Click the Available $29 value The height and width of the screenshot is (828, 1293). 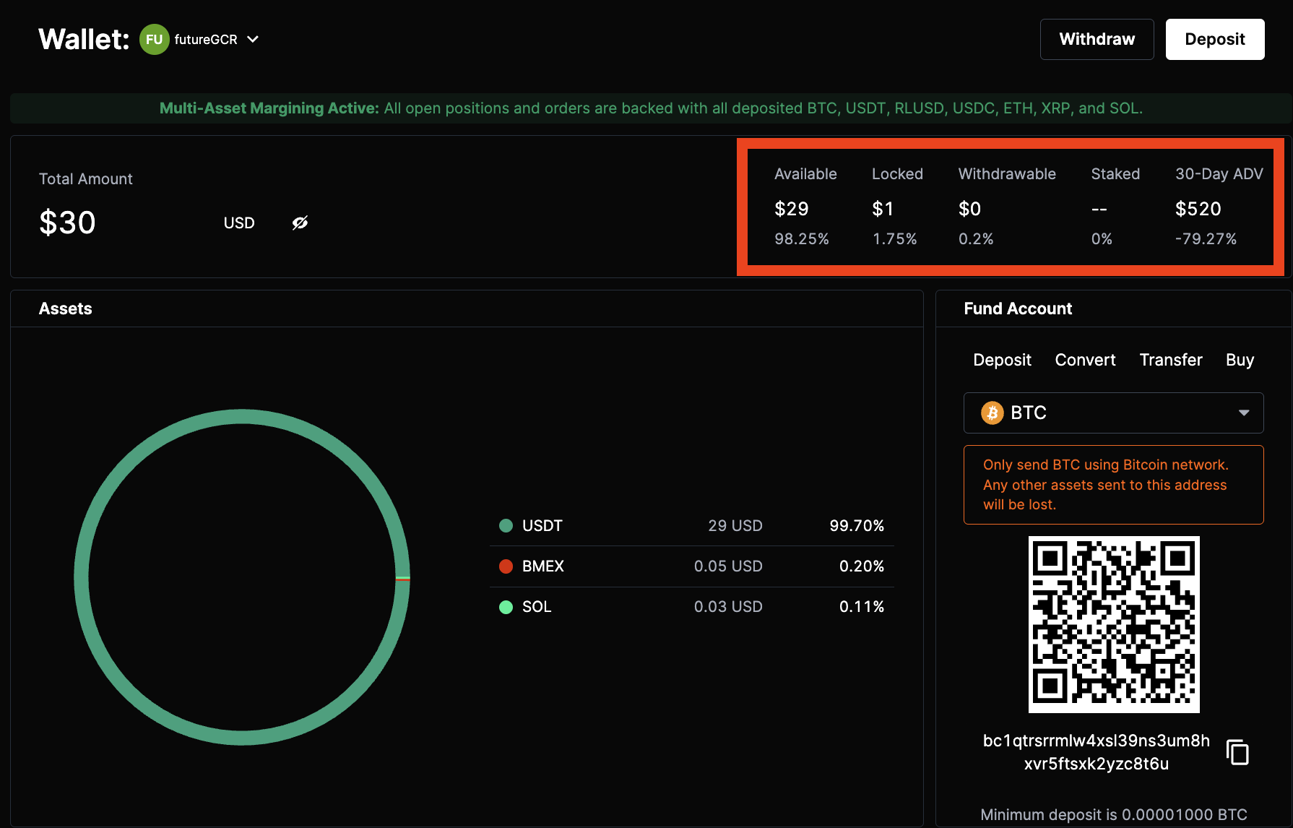point(791,209)
